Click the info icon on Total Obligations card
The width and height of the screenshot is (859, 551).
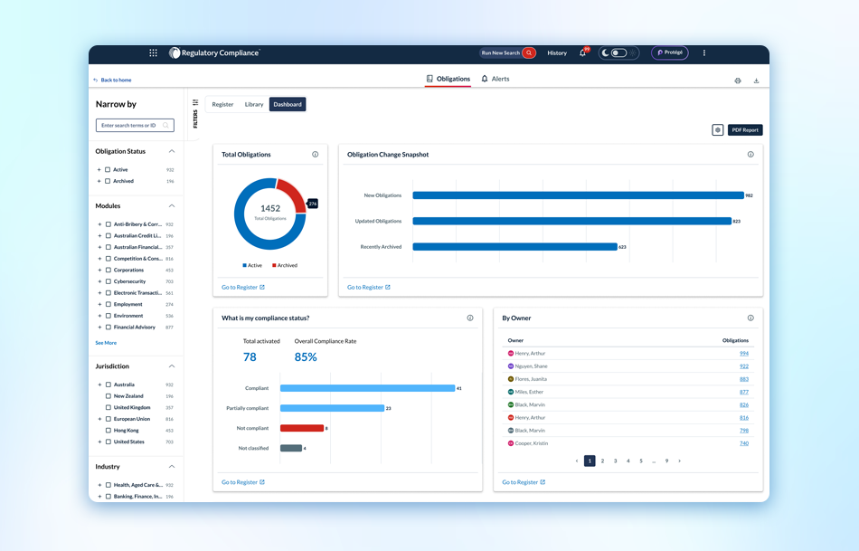click(x=316, y=154)
